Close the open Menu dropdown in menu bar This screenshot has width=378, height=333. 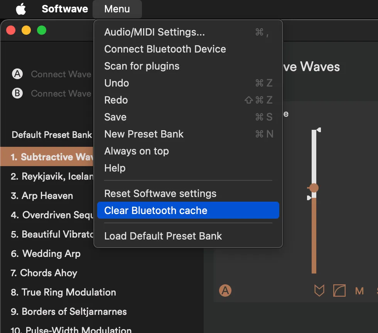(x=117, y=9)
